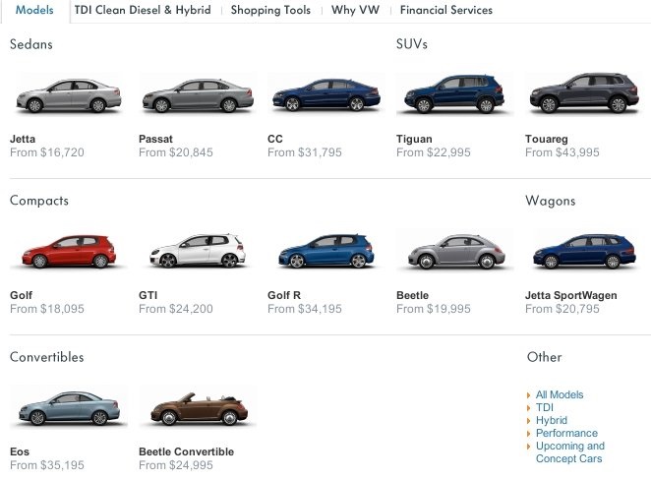Click the All Models link
The width and height of the screenshot is (651, 480).
coord(560,394)
